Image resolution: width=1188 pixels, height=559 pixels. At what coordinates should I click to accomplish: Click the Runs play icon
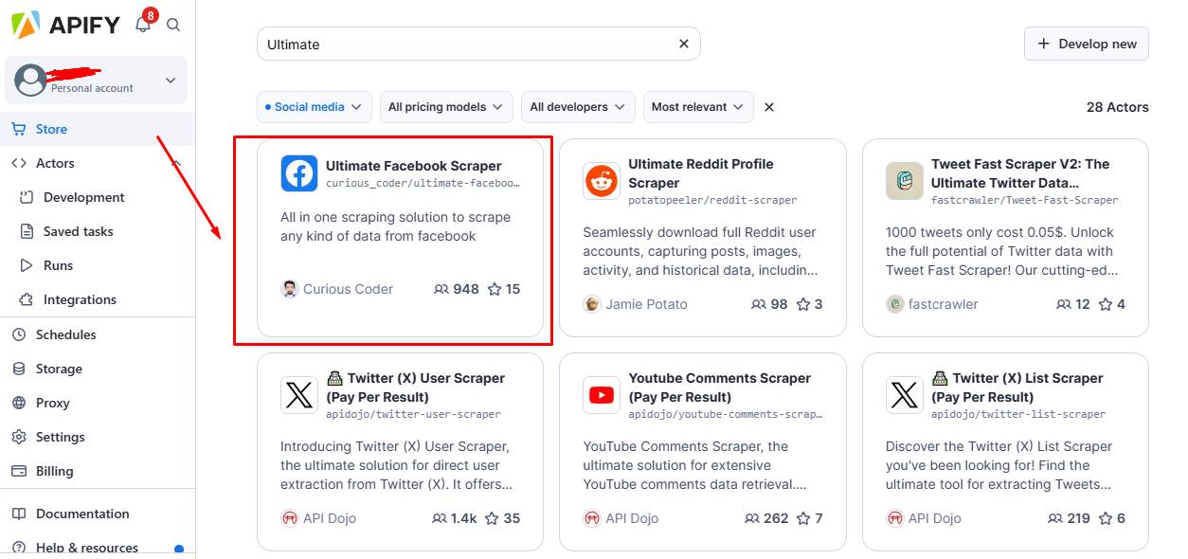(27, 265)
